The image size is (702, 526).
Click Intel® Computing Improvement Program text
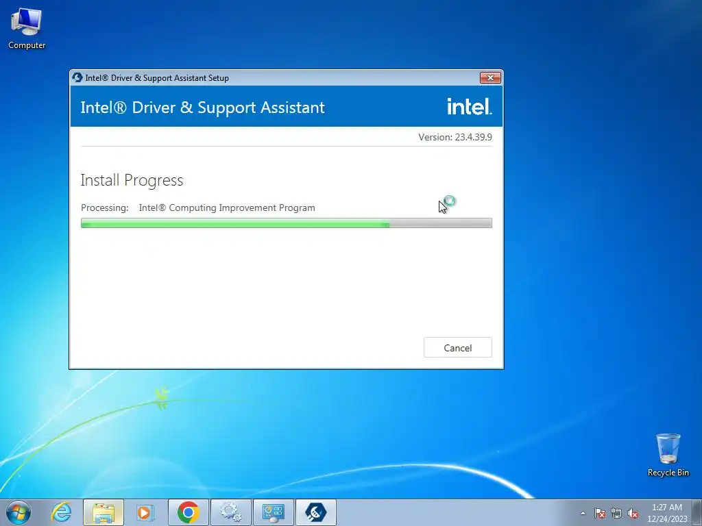click(x=227, y=208)
